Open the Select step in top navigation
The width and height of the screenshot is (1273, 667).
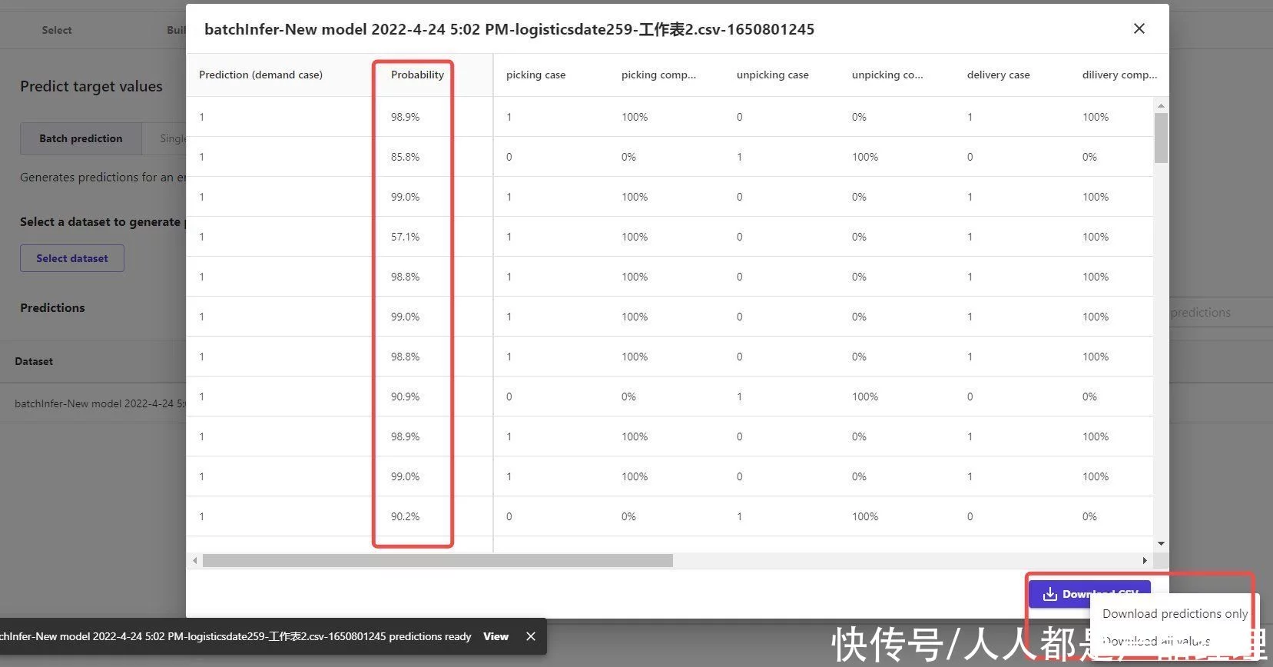point(57,30)
